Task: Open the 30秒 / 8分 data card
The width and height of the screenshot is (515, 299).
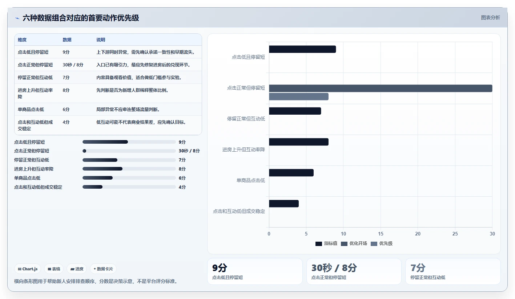Action: [354, 271]
